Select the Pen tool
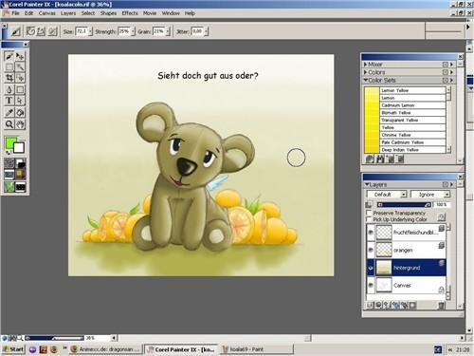474x356 pixels. (9, 89)
